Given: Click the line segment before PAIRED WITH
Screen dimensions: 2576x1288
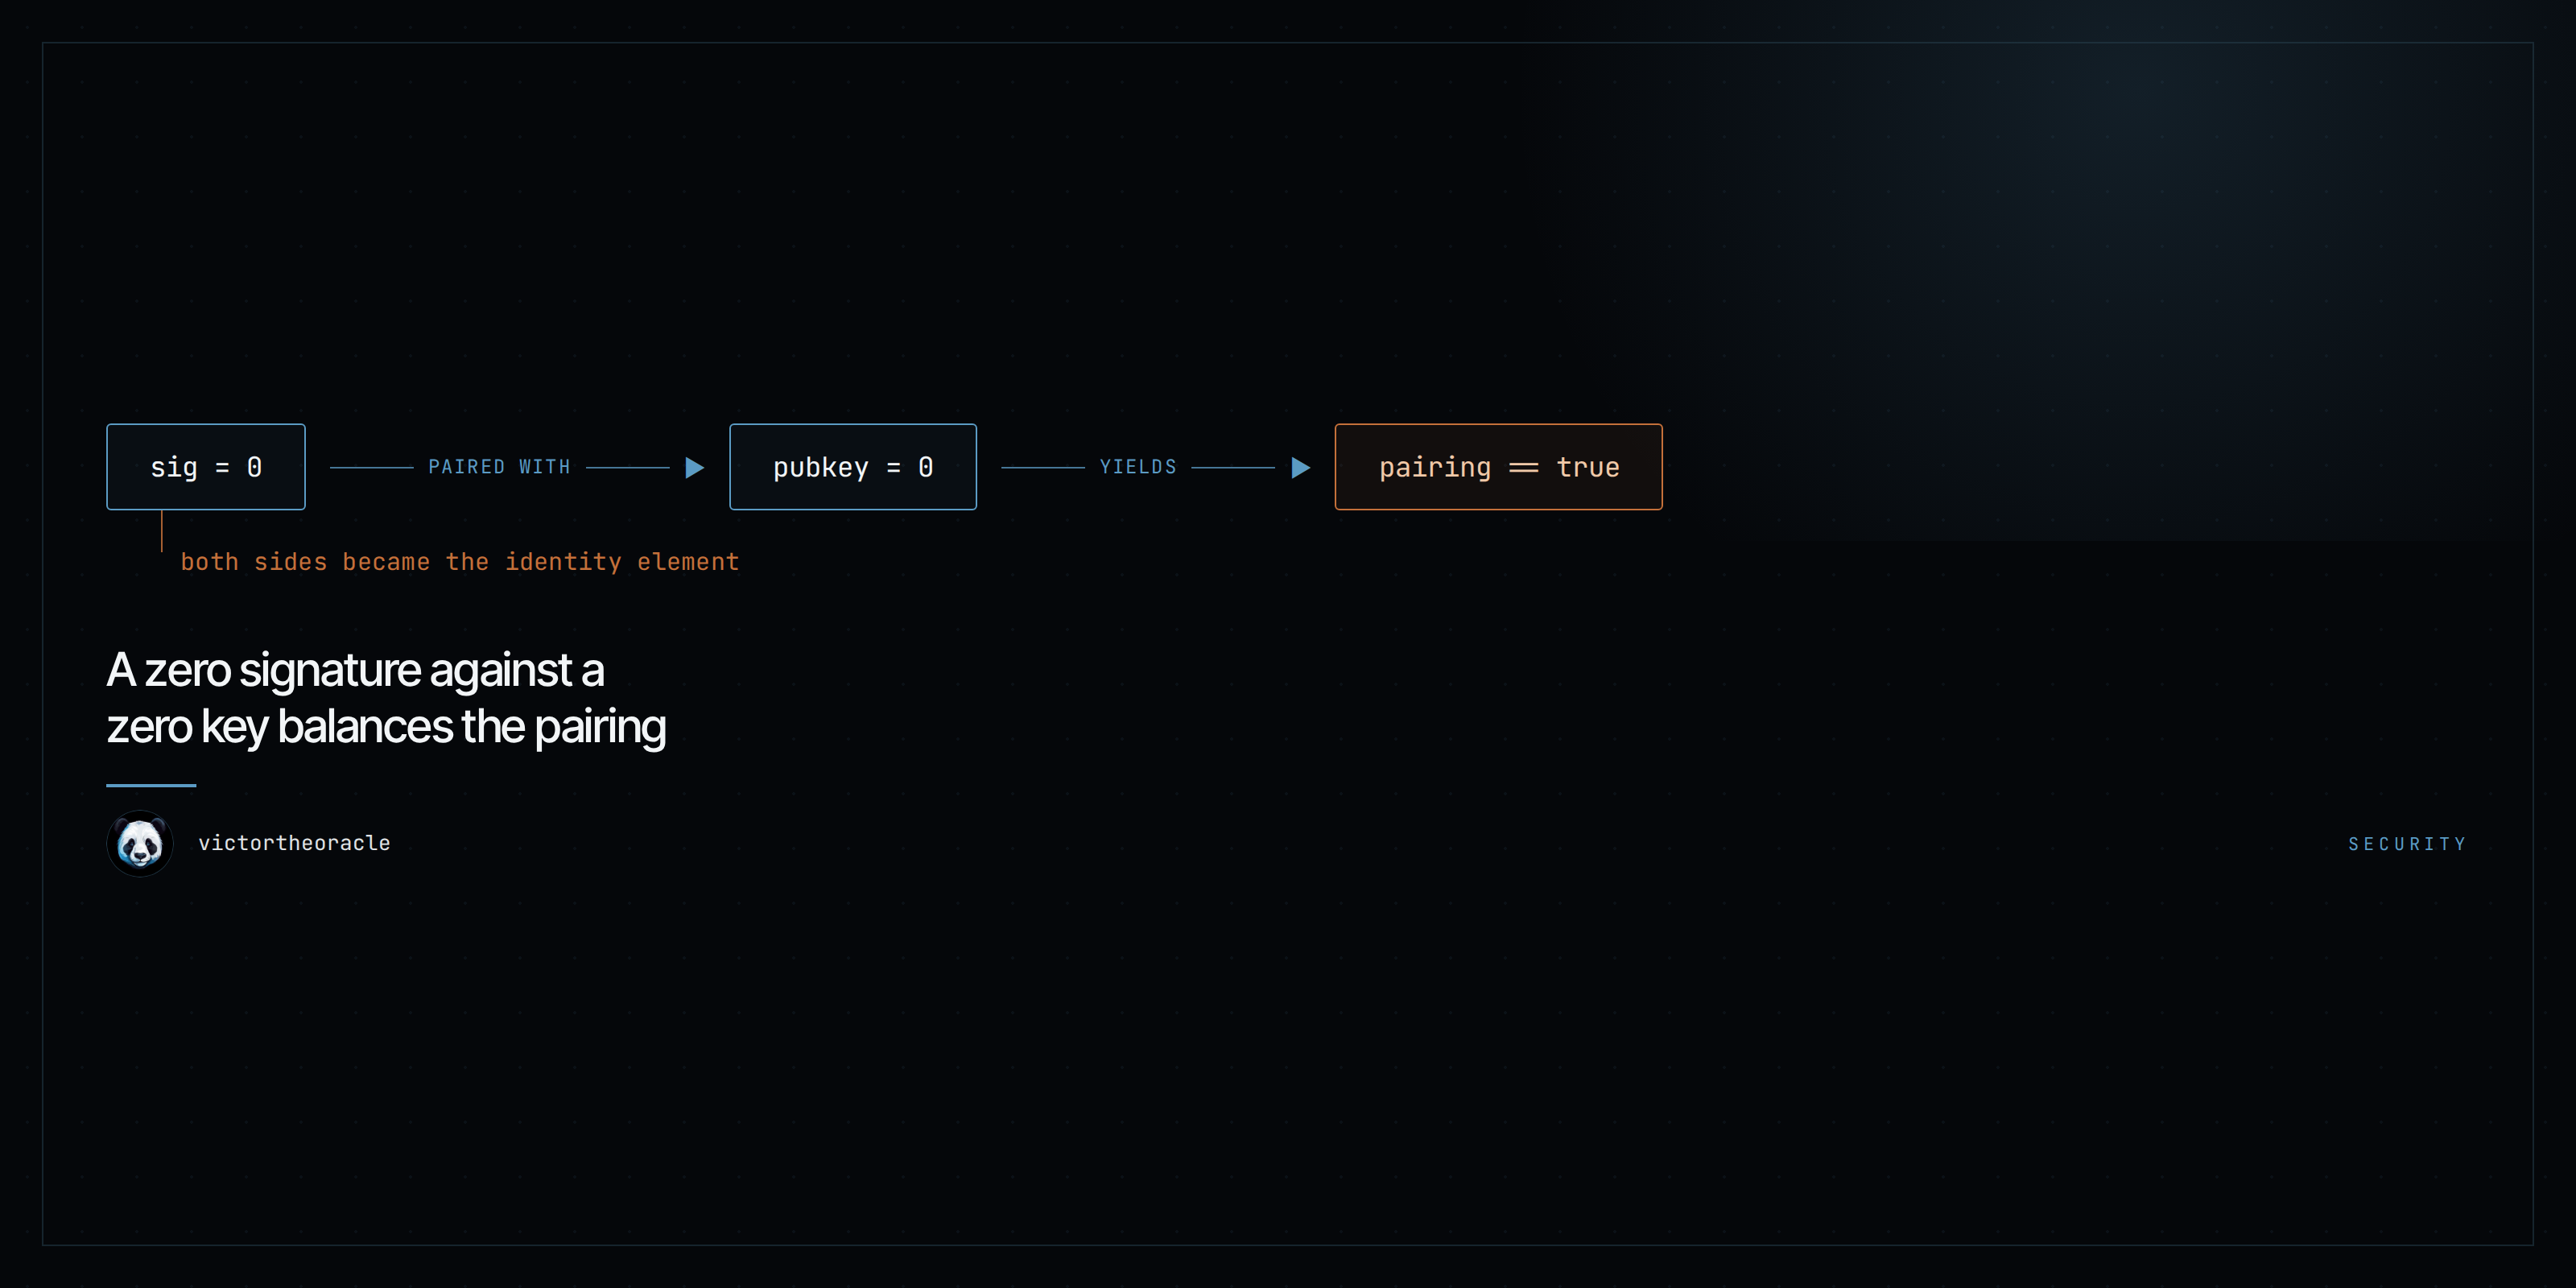Looking at the screenshot, I should coord(371,467).
